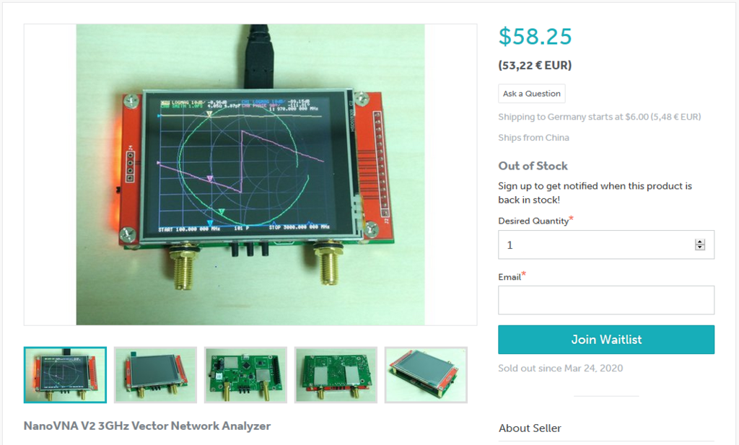Viewport: 739px width, 445px height.
Task: Decrease quantity using the stepper down arrow
Action: [x=700, y=247]
